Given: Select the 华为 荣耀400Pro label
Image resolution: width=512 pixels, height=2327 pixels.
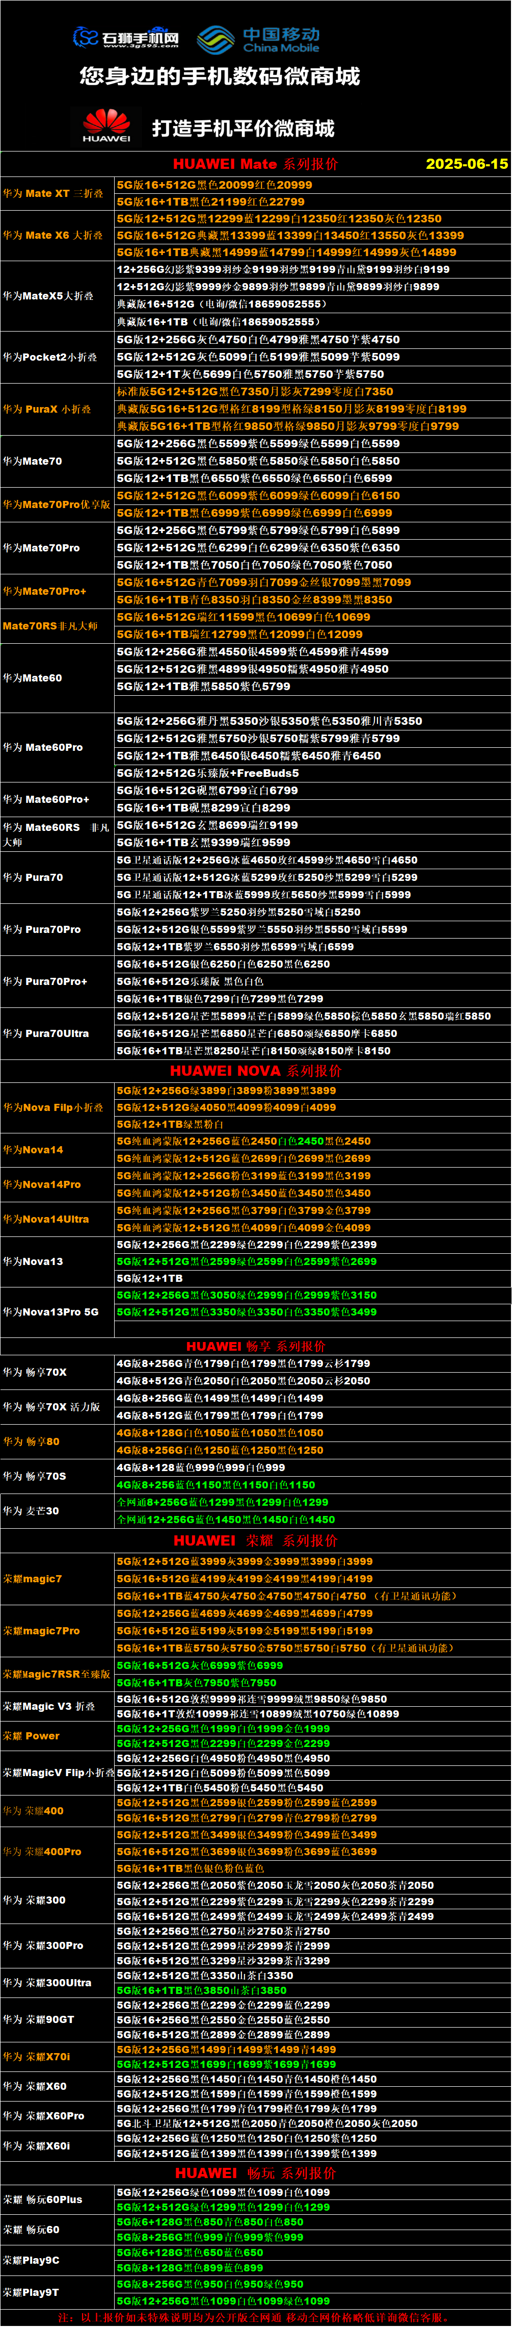Looking at the screenshot, I should (x=42, y=1852).
